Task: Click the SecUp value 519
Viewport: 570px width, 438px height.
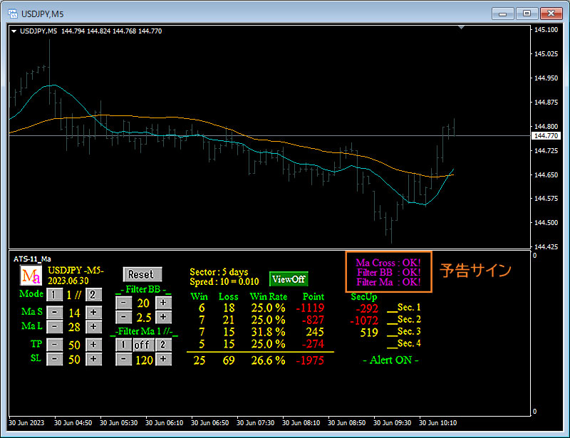Action: 369,333
